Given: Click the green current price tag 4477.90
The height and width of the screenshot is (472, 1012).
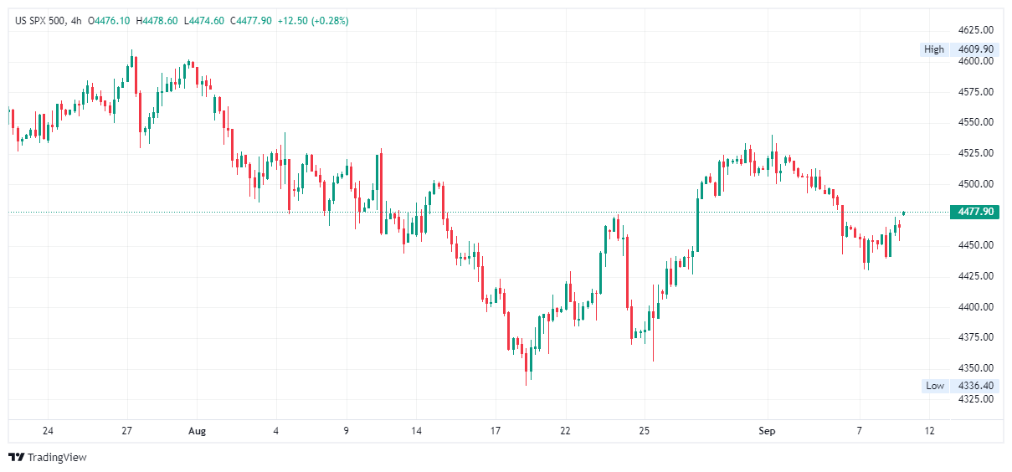Looking at the screenshot, I should click(x=974, y=212).
